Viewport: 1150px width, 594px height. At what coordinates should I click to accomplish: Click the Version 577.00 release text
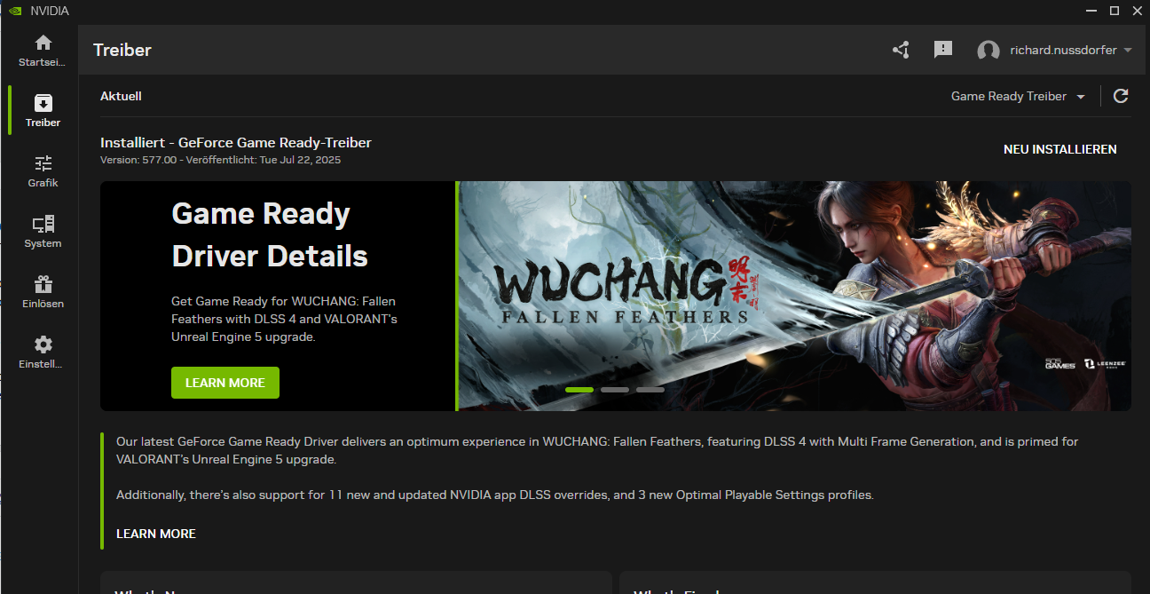pyautogui.click(x=220, y=161)
